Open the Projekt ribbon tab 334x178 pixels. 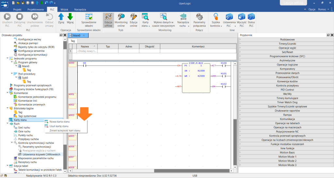pyautogui.click(x=17, y=9)
